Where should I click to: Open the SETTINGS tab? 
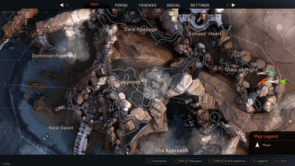[200, 5]
